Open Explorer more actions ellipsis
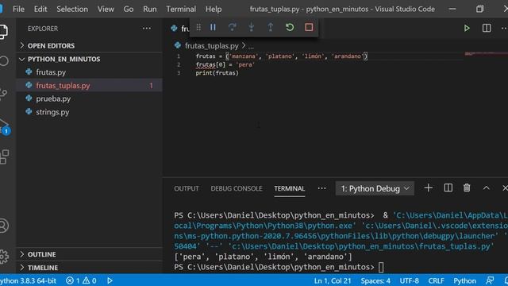508x286 pixels. 146,29
